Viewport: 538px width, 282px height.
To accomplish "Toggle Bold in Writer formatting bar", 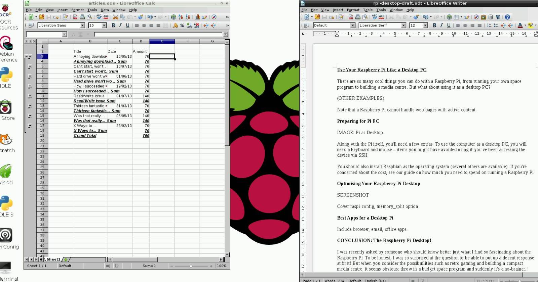I will coord(434,25).
